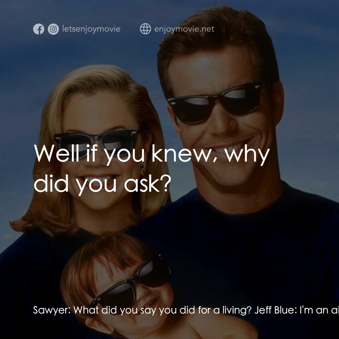Click the baby's sunglasses
Image resolution: width=339 pixels, height=339 pixels.
point(132,283)
